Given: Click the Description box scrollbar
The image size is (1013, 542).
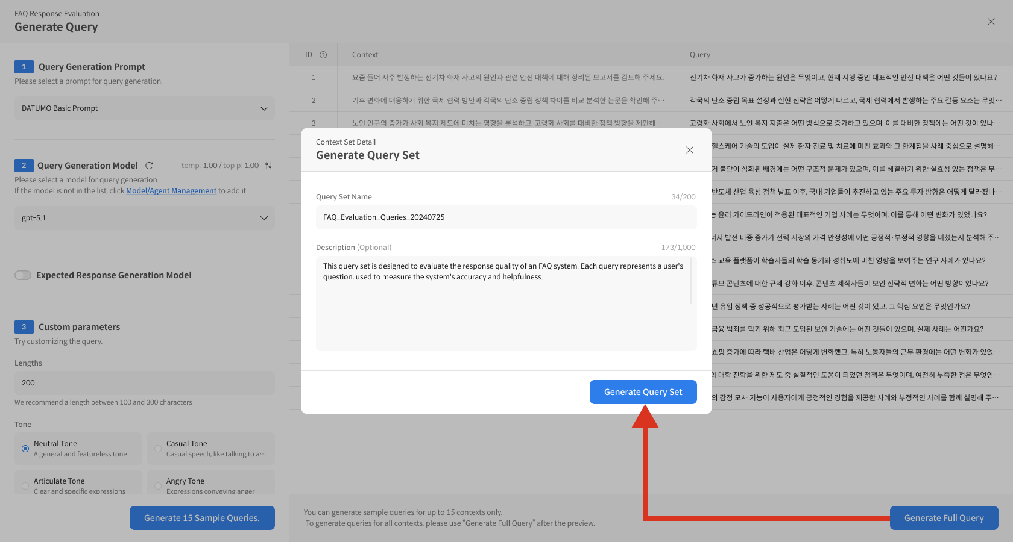Looking at the screenshot, I should pyautogui.click(x=690, y=282).
